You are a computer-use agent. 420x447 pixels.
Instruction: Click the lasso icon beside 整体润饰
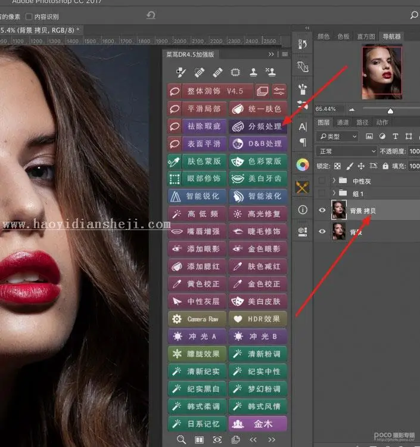[x=175, y=91]
